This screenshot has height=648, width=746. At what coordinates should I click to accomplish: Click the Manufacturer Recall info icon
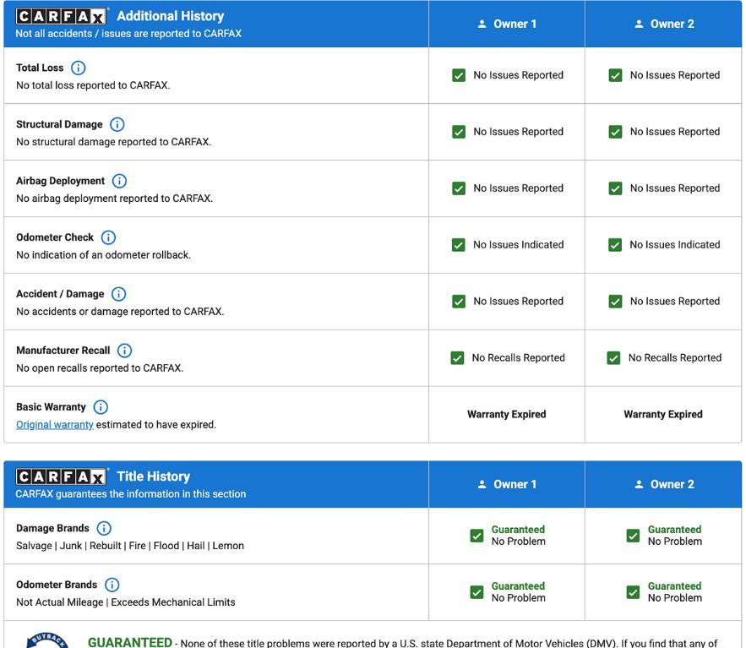[125, 351]
